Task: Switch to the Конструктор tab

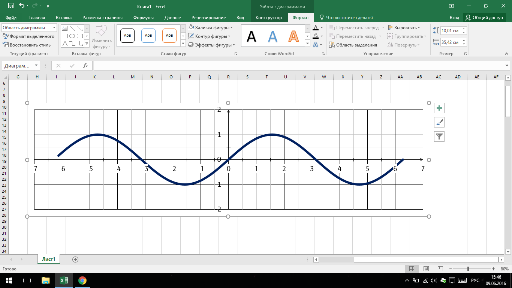Action: click(269, 18)
